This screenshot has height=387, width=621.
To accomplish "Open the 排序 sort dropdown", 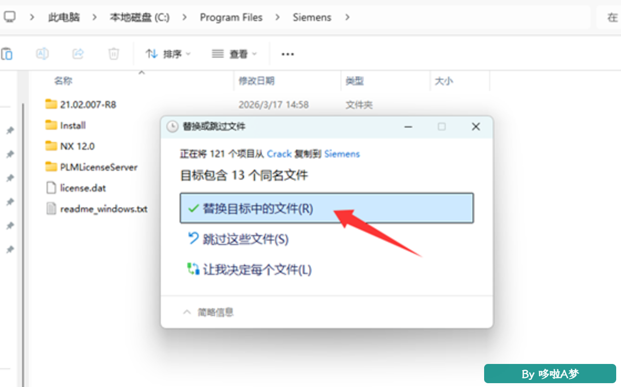I will [x=168, y=54].
